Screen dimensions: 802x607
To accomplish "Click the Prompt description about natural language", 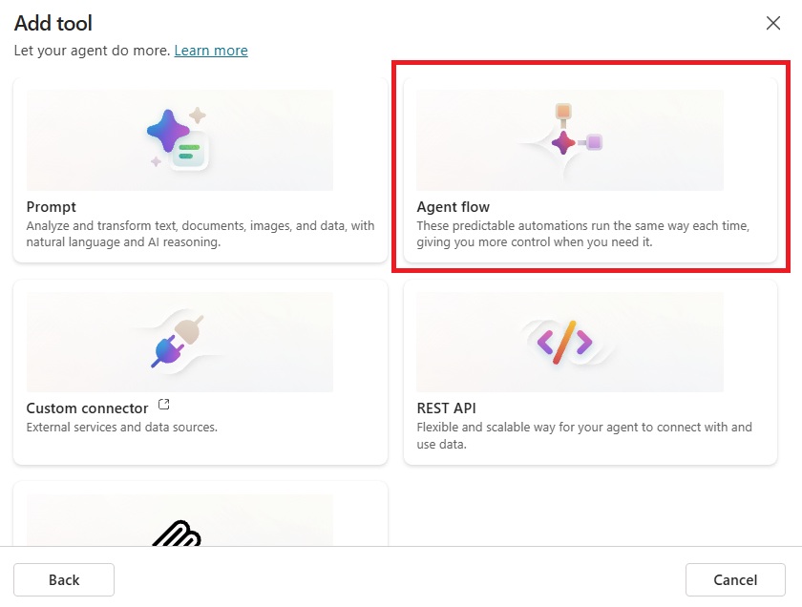I will point(200,235).
